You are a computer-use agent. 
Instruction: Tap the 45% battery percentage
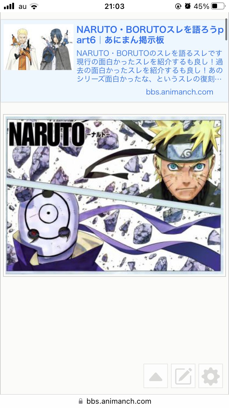click(202, 6)
